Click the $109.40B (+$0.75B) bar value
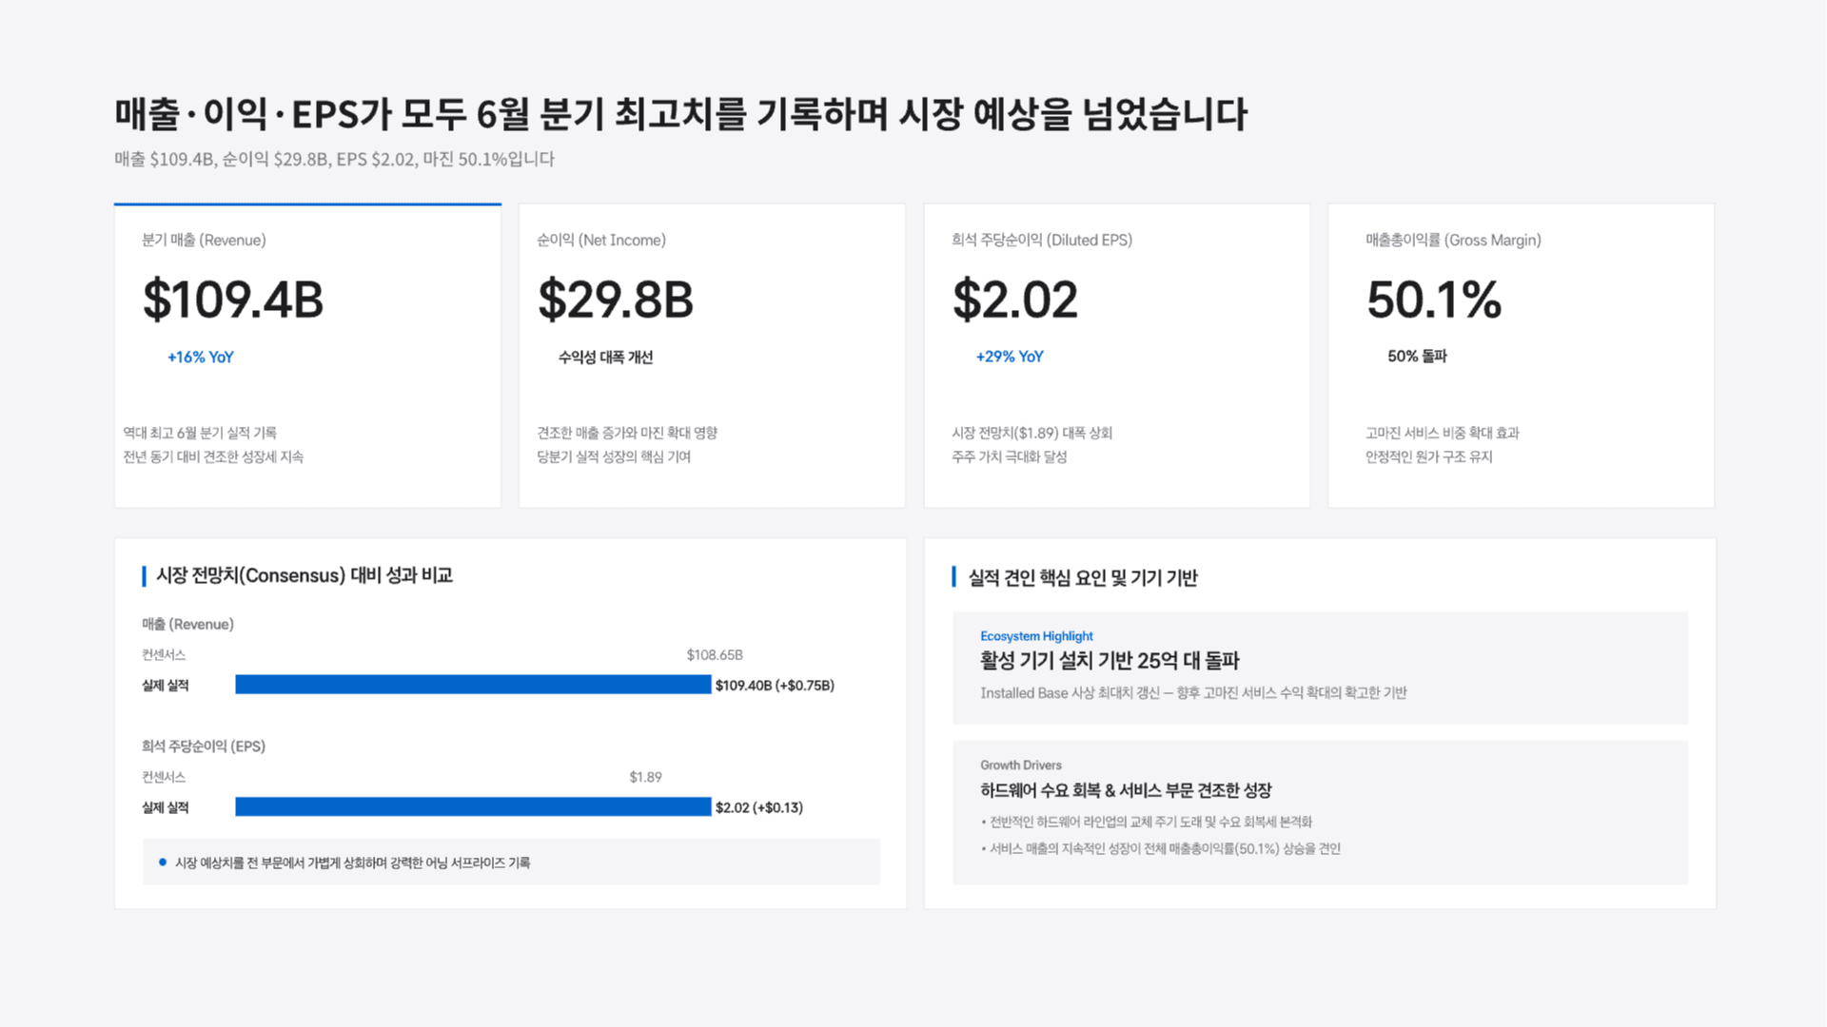The height and width of the screenshot is (1027, 1827). (775, 686)
